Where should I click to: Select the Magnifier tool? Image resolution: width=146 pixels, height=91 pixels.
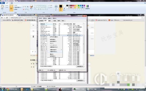28,9
